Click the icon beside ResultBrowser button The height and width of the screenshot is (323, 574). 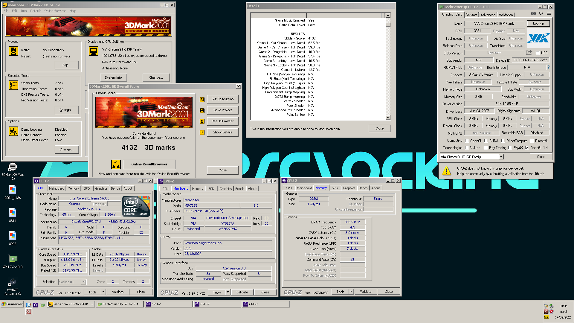(202, 121)
